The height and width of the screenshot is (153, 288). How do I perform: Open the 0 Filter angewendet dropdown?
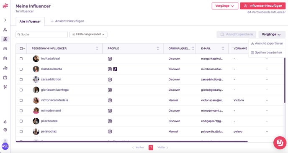tap(88, 34)
